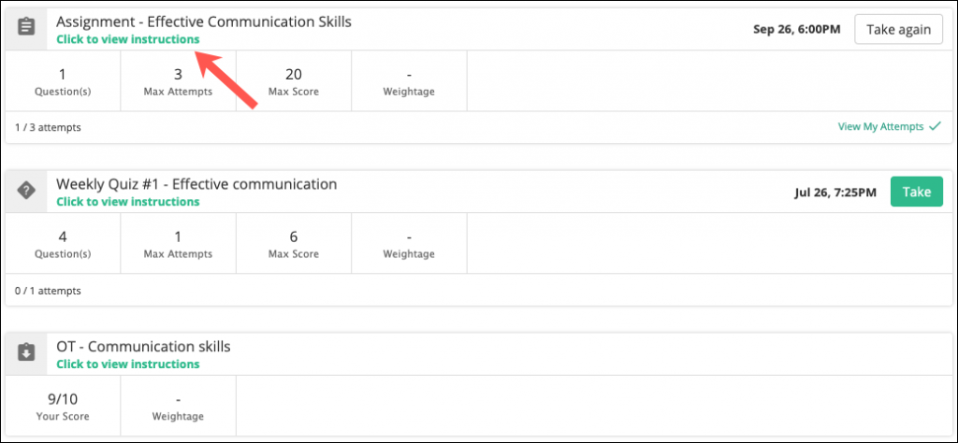This screenshot has height=443, width=958.
Task: Click the Sep 26, 6:00PM due date
Action: 797,29
